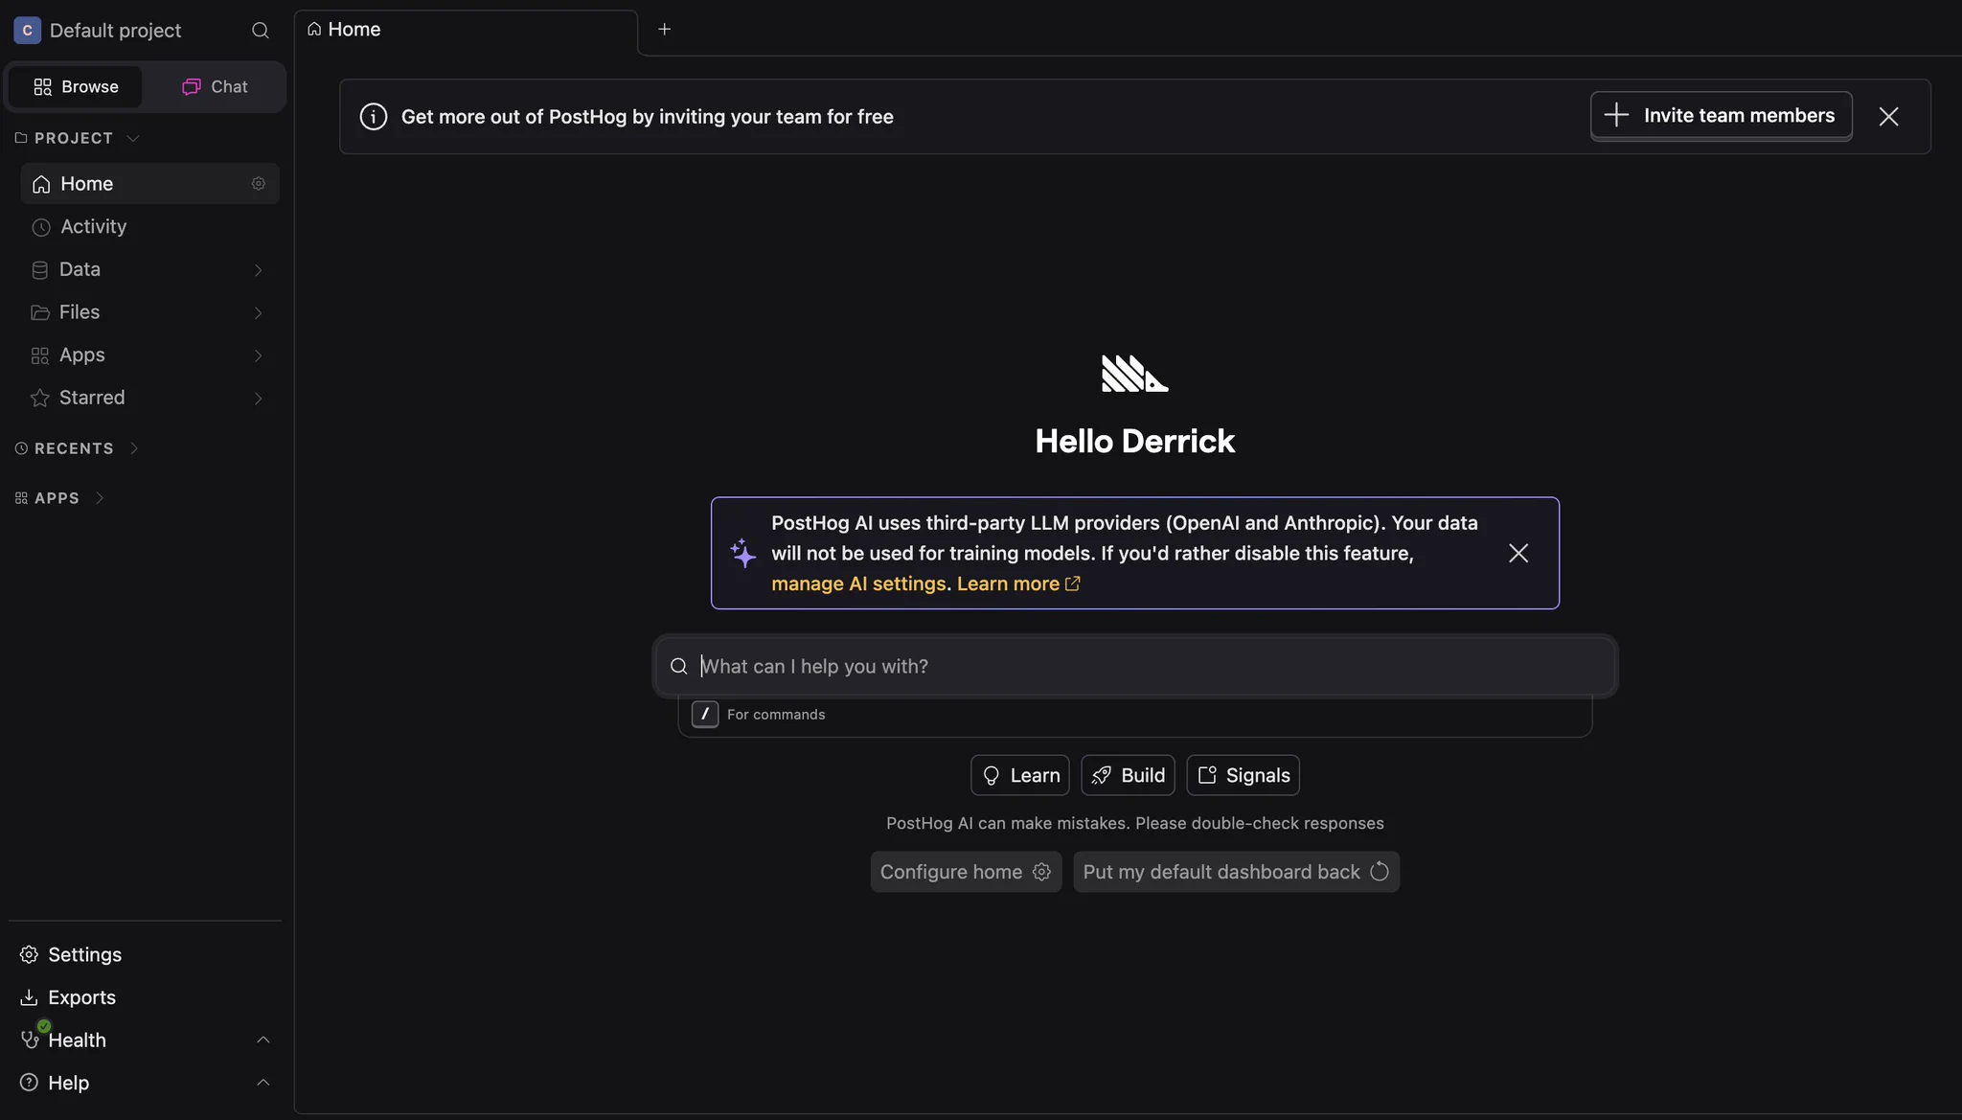Open Home configuration gear in sidebar

(x=259, y=184)
